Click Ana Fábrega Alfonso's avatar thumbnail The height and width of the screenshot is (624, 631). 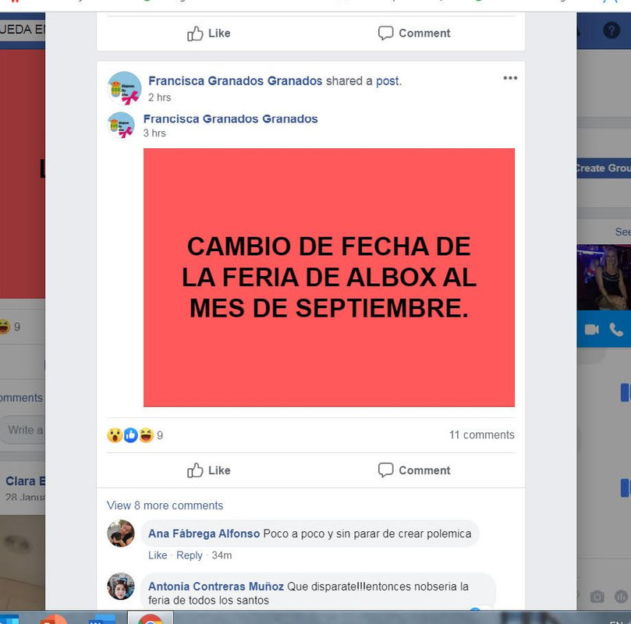pyautogui.click(x=121, y=534)
